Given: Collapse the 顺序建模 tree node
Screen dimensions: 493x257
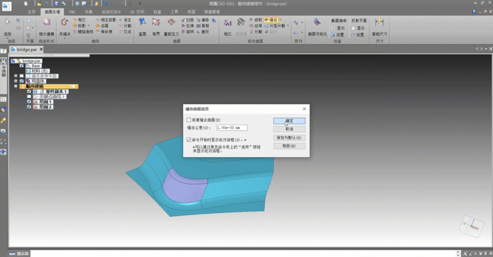Looking at the screenshot, I should [16, 86].
